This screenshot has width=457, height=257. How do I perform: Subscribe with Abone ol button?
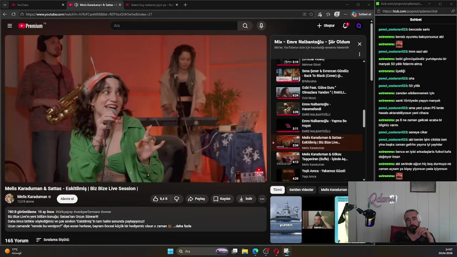pyautogui.click(x=67, y=199)
